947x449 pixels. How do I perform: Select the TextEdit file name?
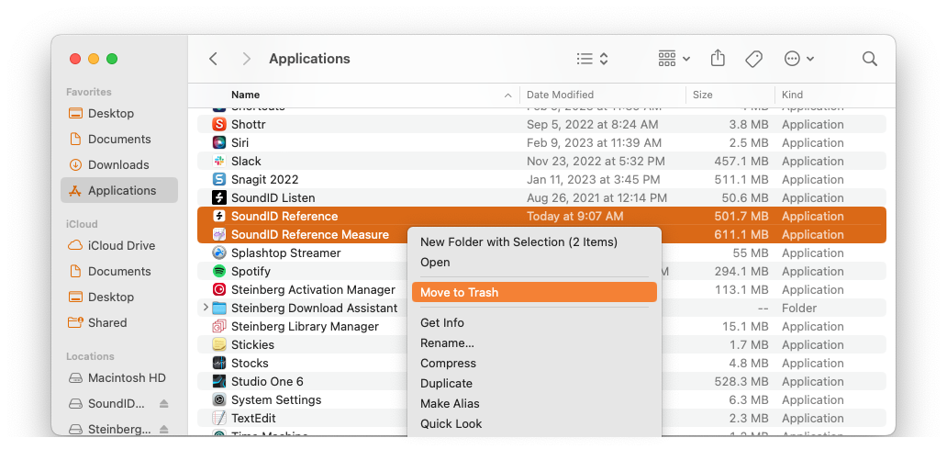pyautogui.click(x=253, y=418)
